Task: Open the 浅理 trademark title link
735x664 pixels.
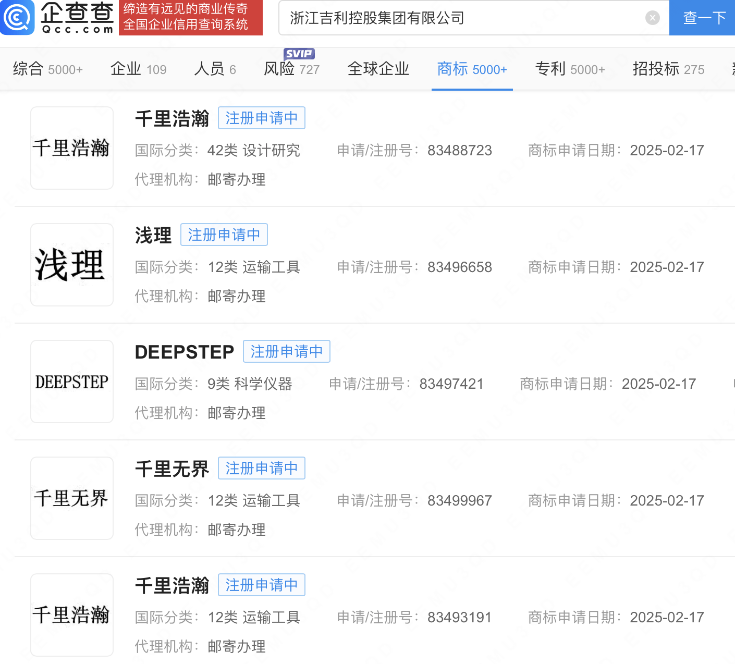Action: (153, 235)
